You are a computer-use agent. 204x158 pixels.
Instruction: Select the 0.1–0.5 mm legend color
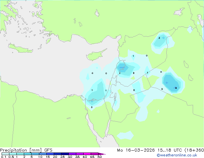pos(5,154)
